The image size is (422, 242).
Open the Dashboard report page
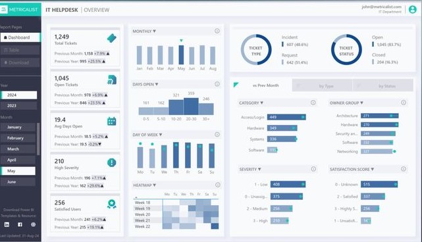point(20,37)
